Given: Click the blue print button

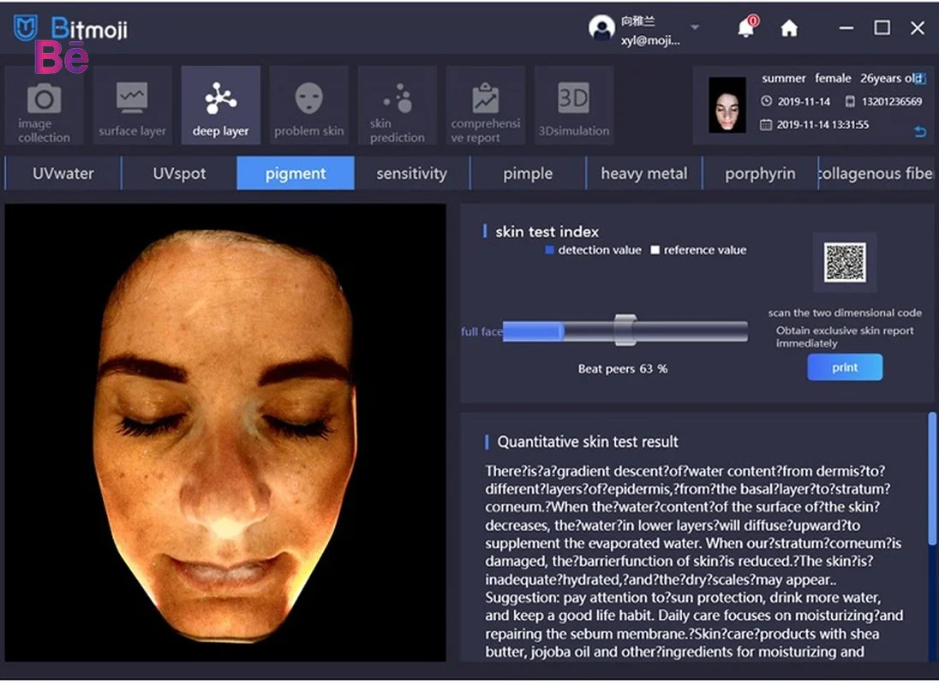Looking at the screenshot, I should [x=844, y=367].
